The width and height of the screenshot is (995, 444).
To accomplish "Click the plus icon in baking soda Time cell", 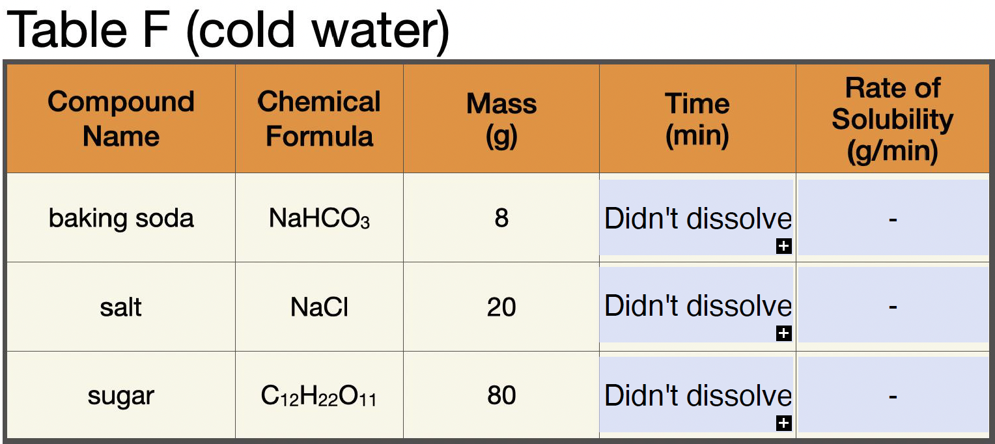I will [x=784, y=246].
